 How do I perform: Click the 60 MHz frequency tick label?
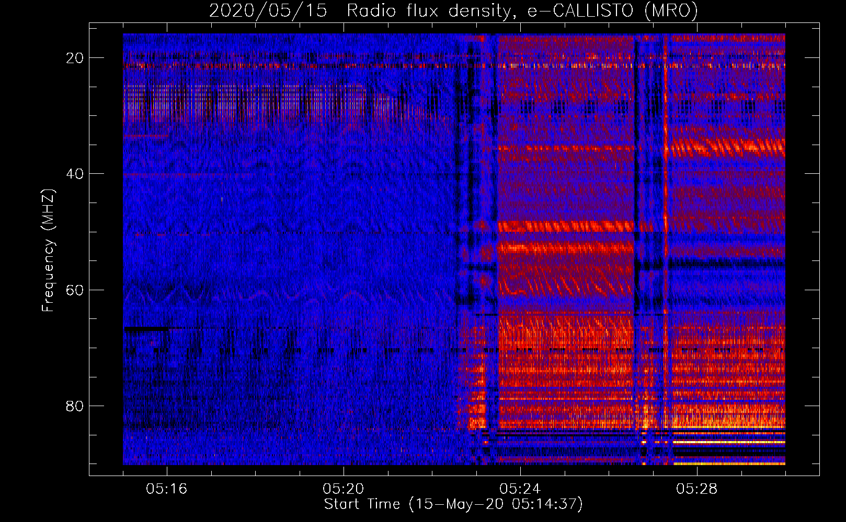75,290
